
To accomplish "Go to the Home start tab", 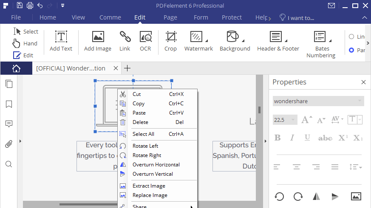I will point(16,68).
